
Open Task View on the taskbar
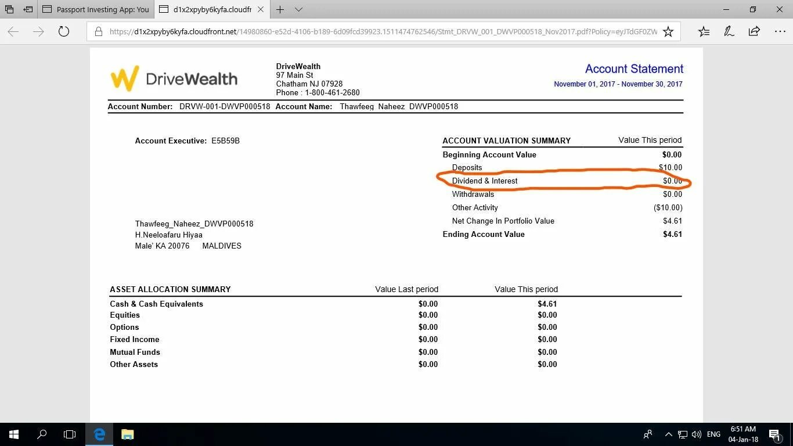coord(70,434)
